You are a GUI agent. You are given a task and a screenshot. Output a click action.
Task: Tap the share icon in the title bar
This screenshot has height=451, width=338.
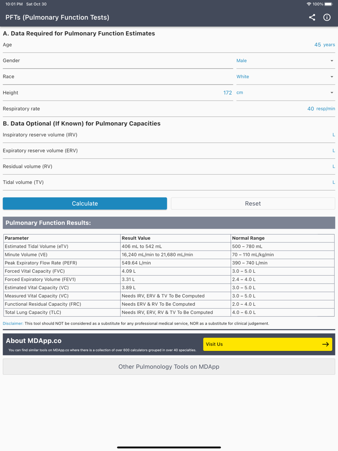pos(312,17)
